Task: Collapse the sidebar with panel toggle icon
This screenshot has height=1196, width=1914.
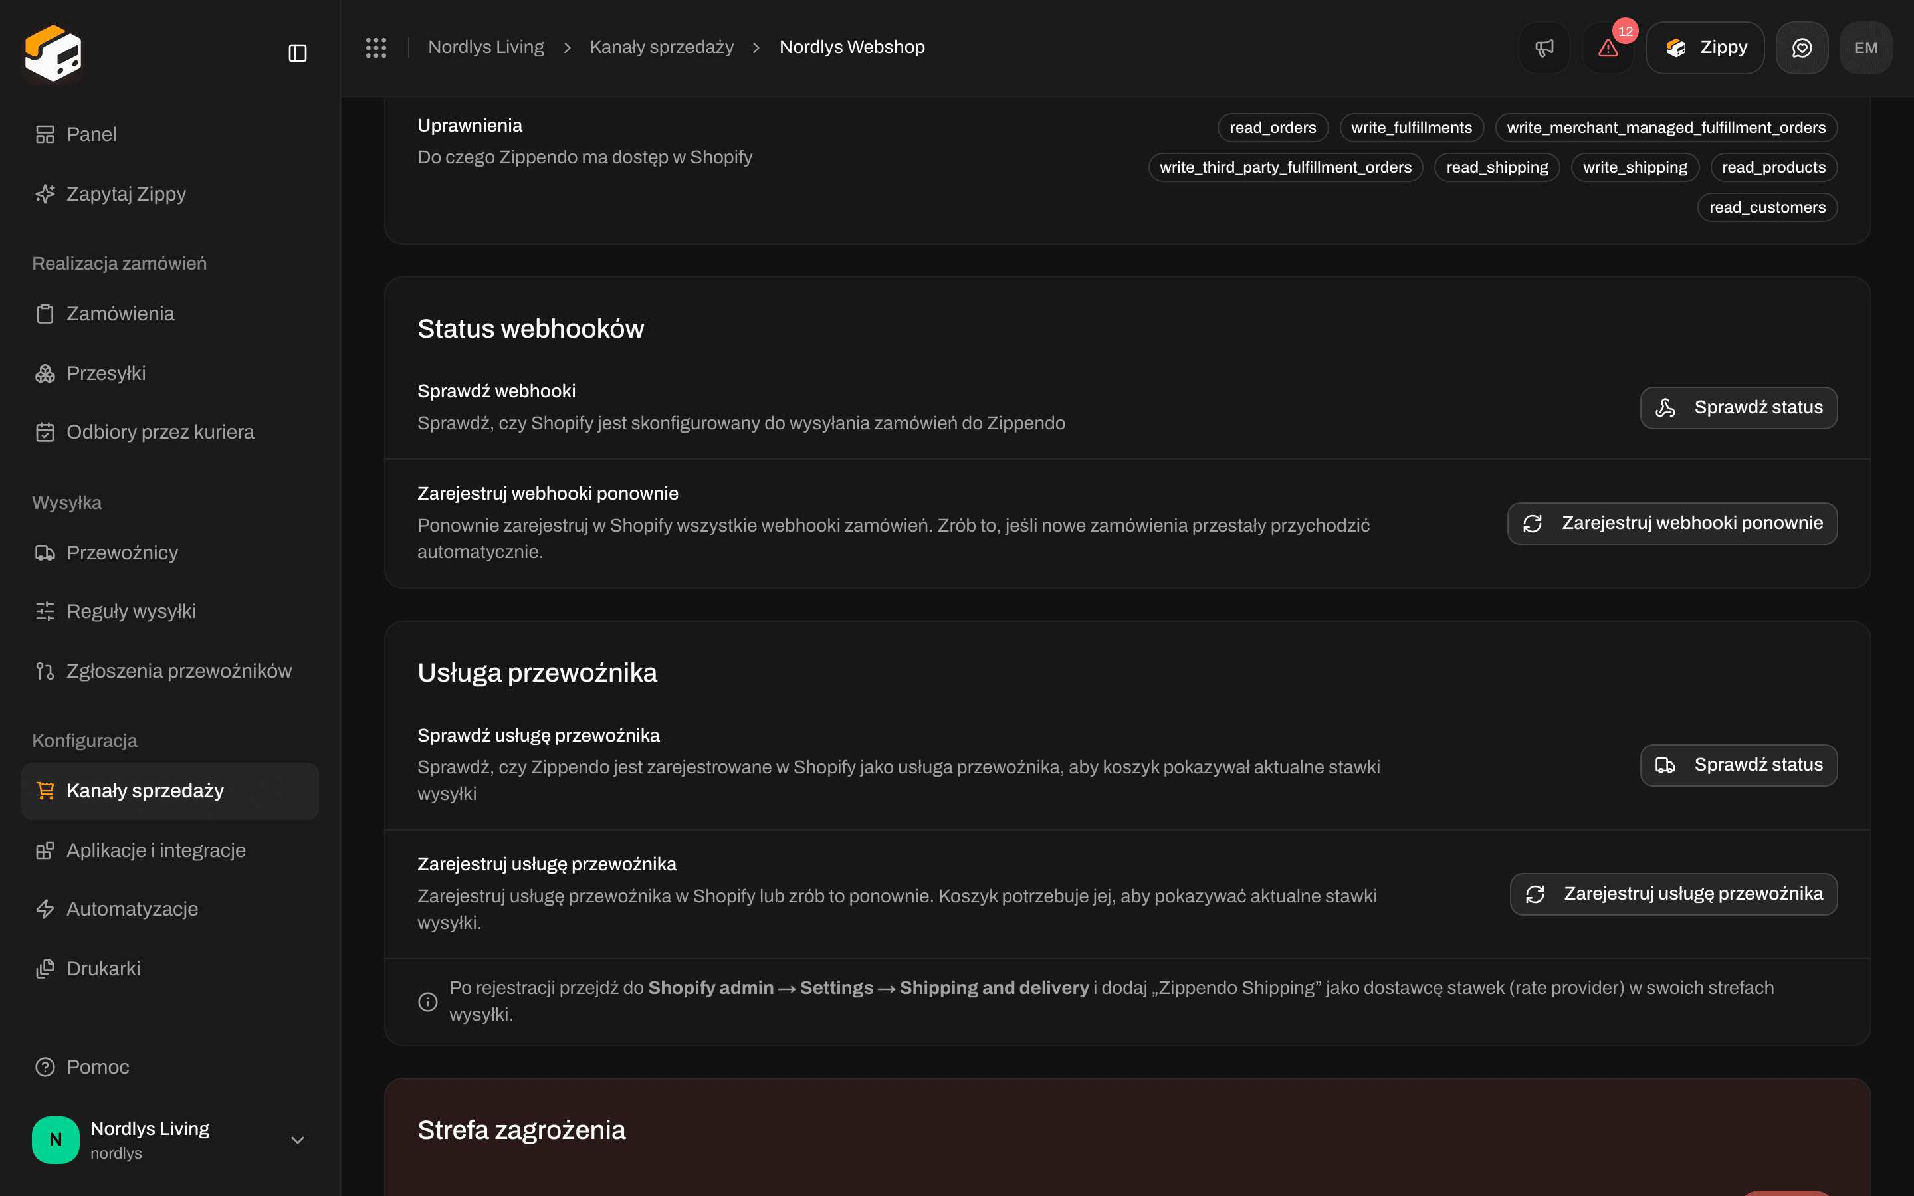Action: tap(297, 53)
